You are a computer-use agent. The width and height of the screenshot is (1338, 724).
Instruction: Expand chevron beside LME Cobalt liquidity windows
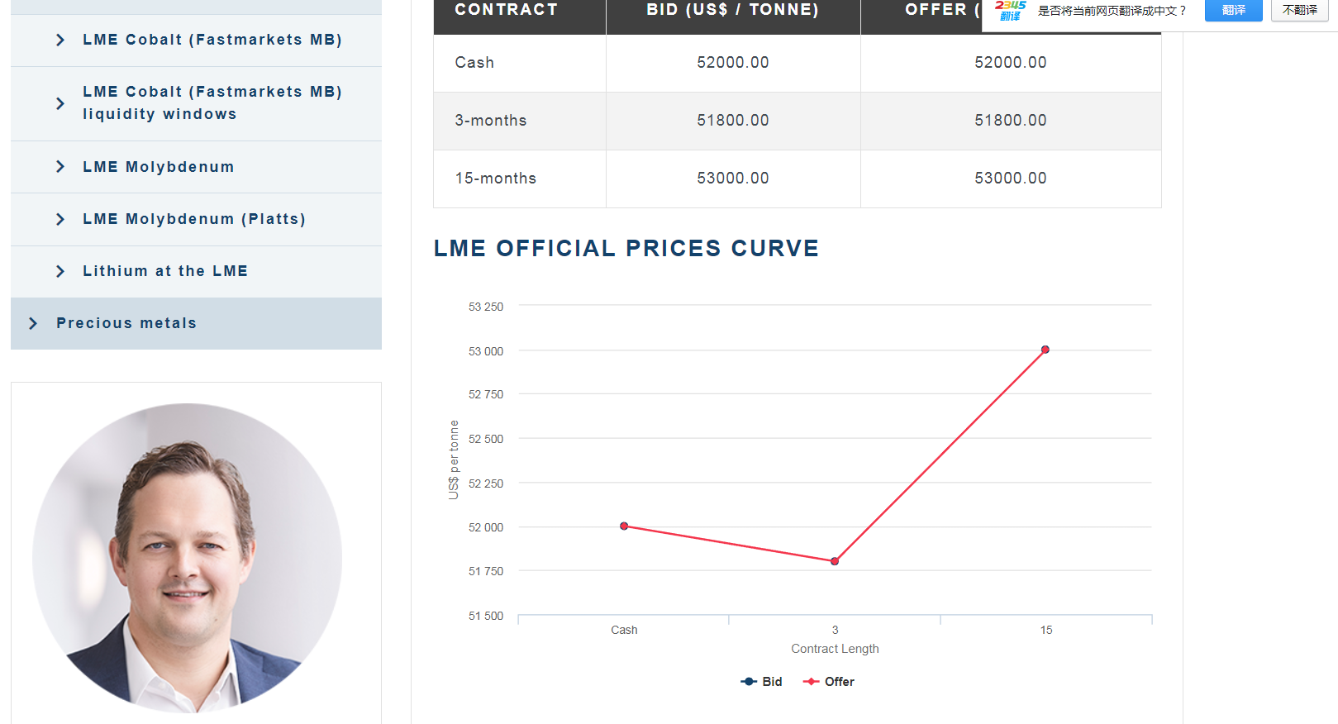tap(60, 103)
